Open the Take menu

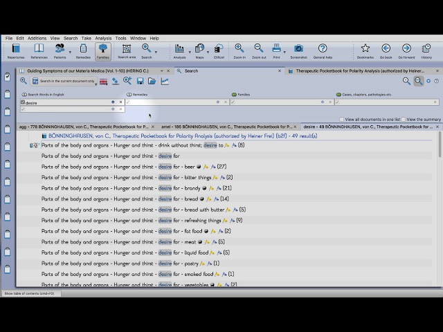[86, 38]
